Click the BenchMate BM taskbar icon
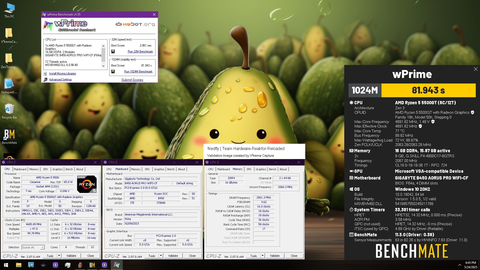The width and height of the screenshot is (480, 270). 92,265
